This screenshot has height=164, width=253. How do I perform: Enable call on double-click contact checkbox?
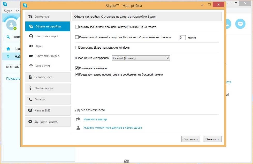(77, 27)
